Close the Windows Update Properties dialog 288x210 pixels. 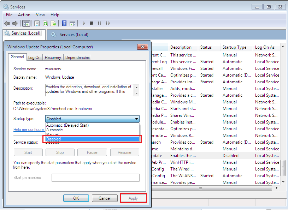tap(142, 47)
